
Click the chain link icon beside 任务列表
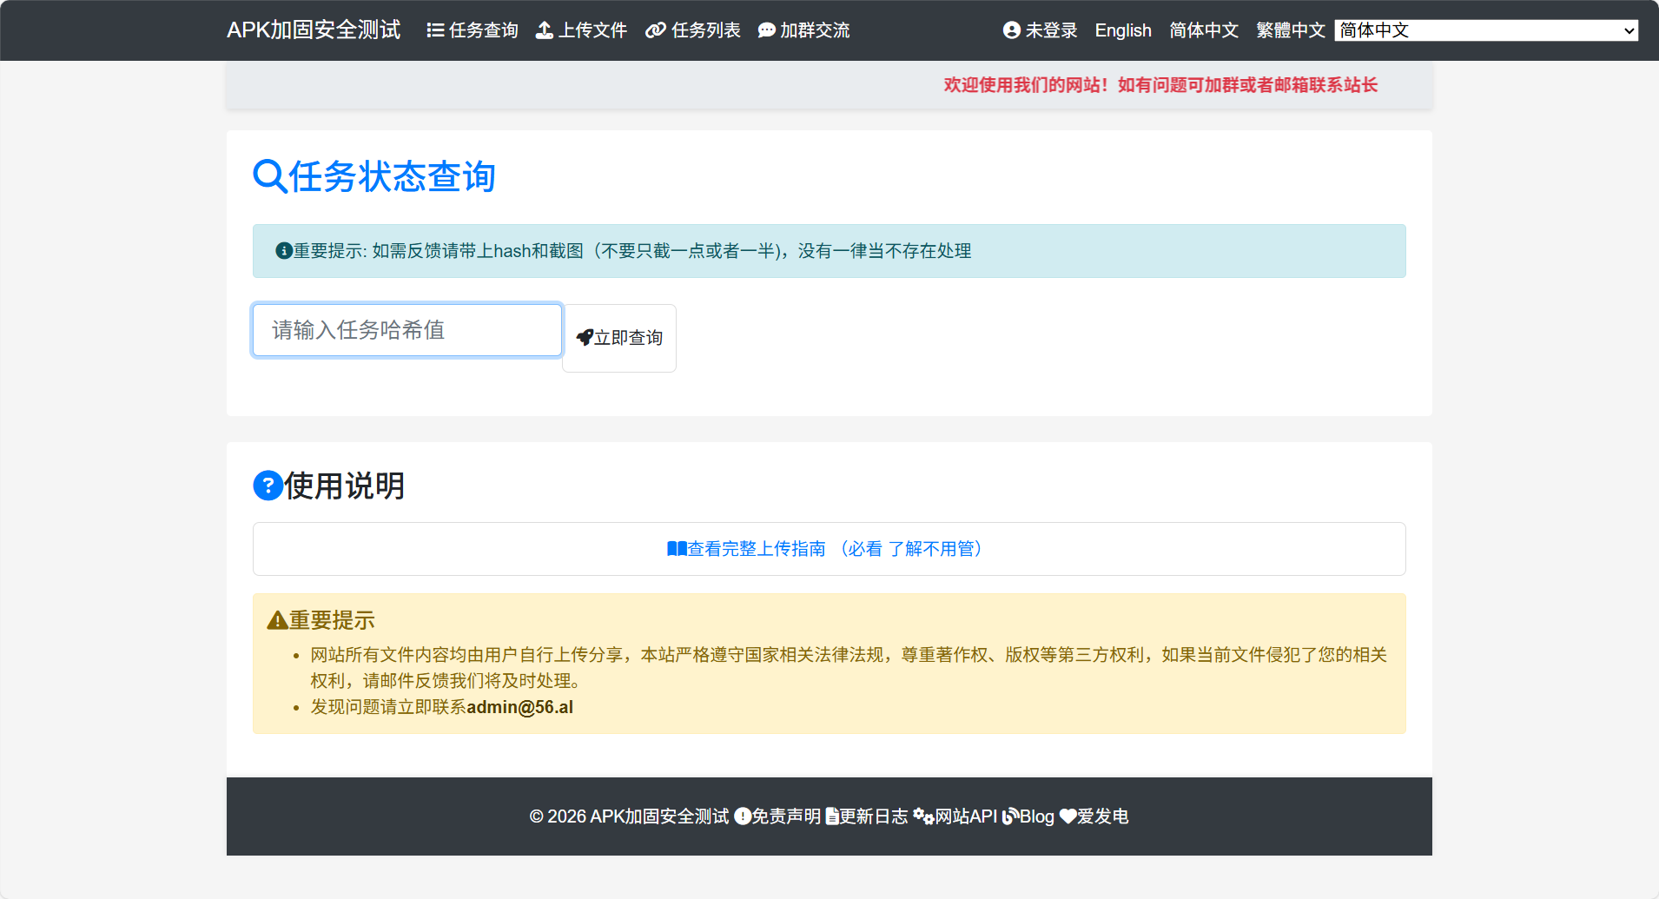point(656,30)
